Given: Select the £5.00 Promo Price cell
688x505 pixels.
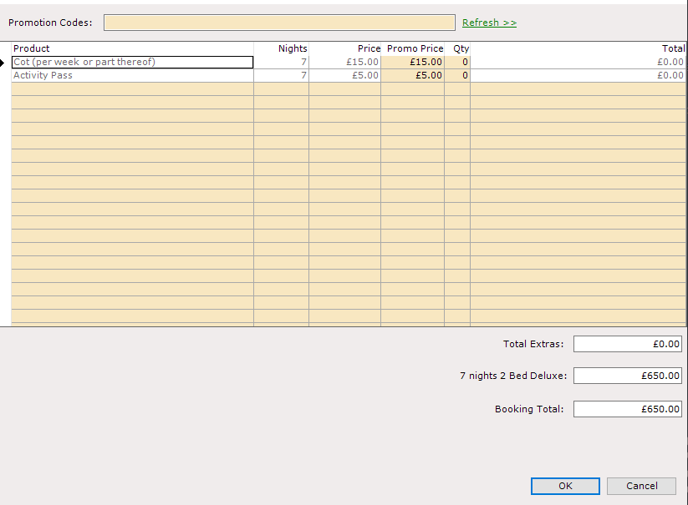Looking at the screenshot, I should (x=412, y=75).
